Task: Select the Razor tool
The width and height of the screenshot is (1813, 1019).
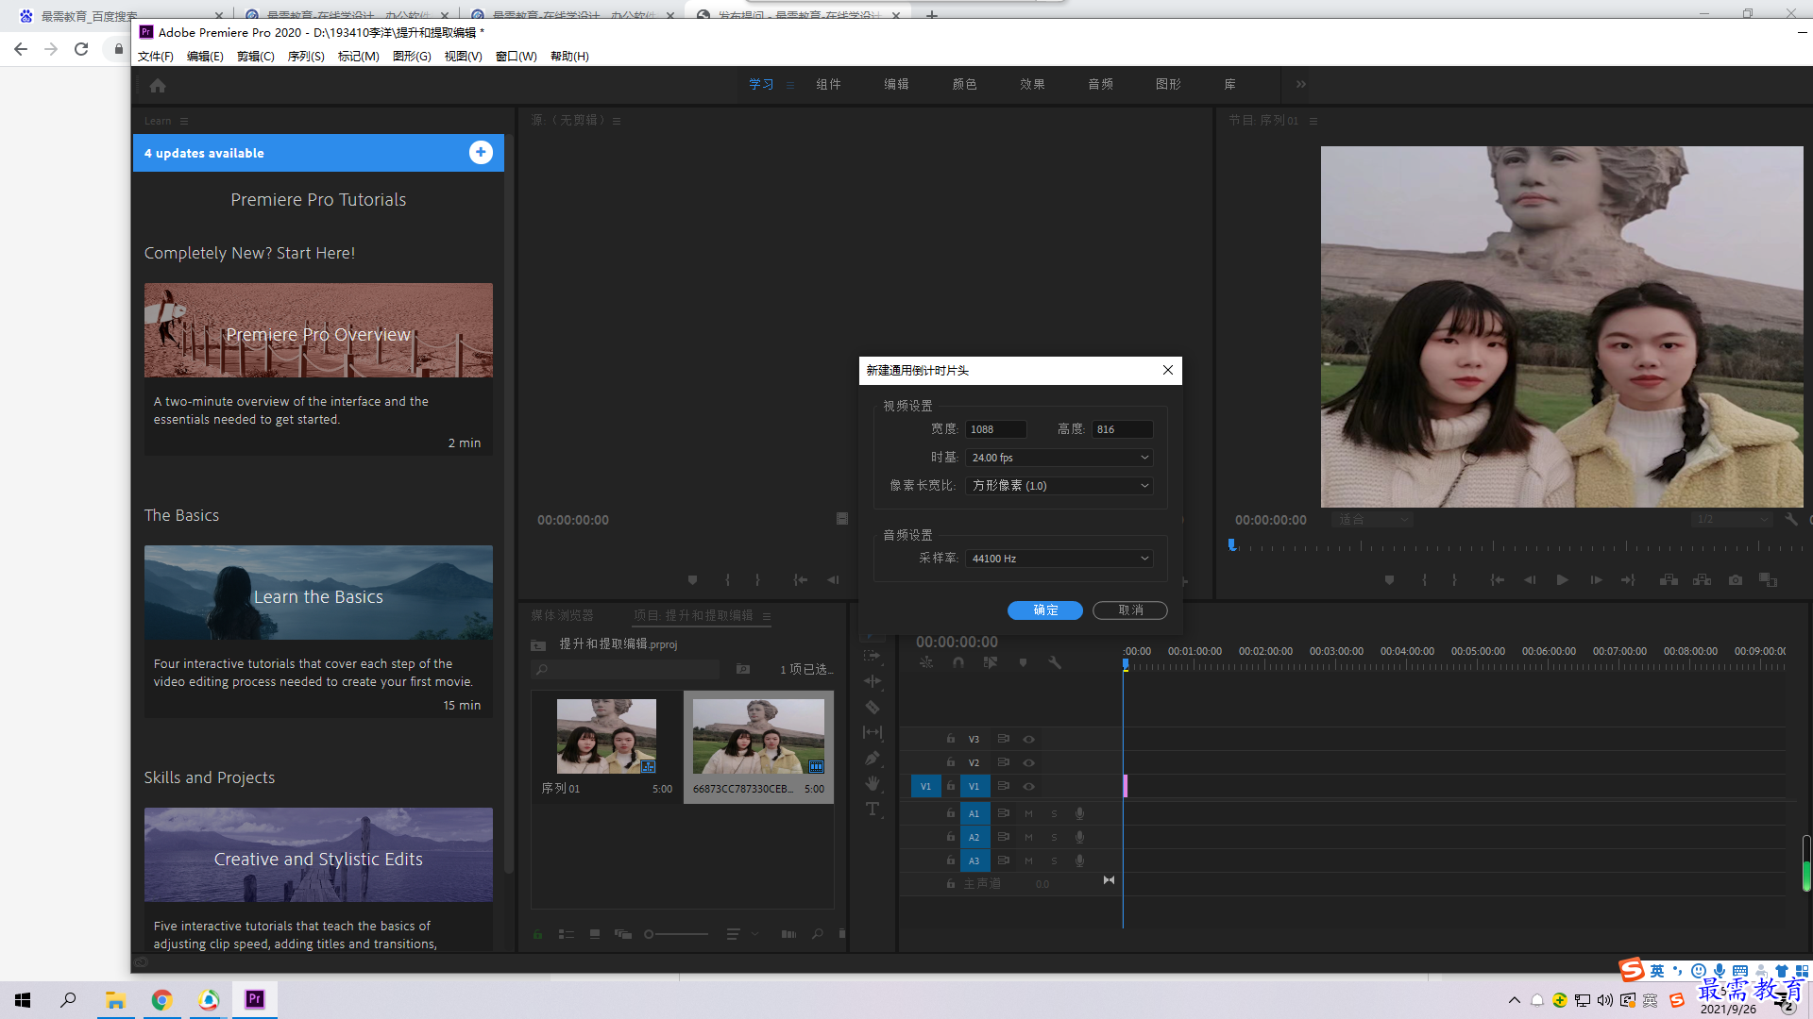Action: [x=873, y=707]
